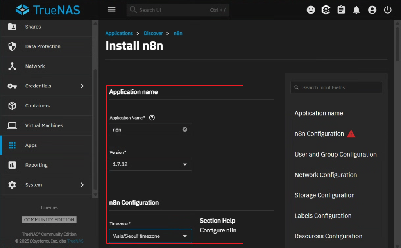Jump to User and Group Configuration
The width and height of the screenshot is (401, 248).
click(335, 154)
